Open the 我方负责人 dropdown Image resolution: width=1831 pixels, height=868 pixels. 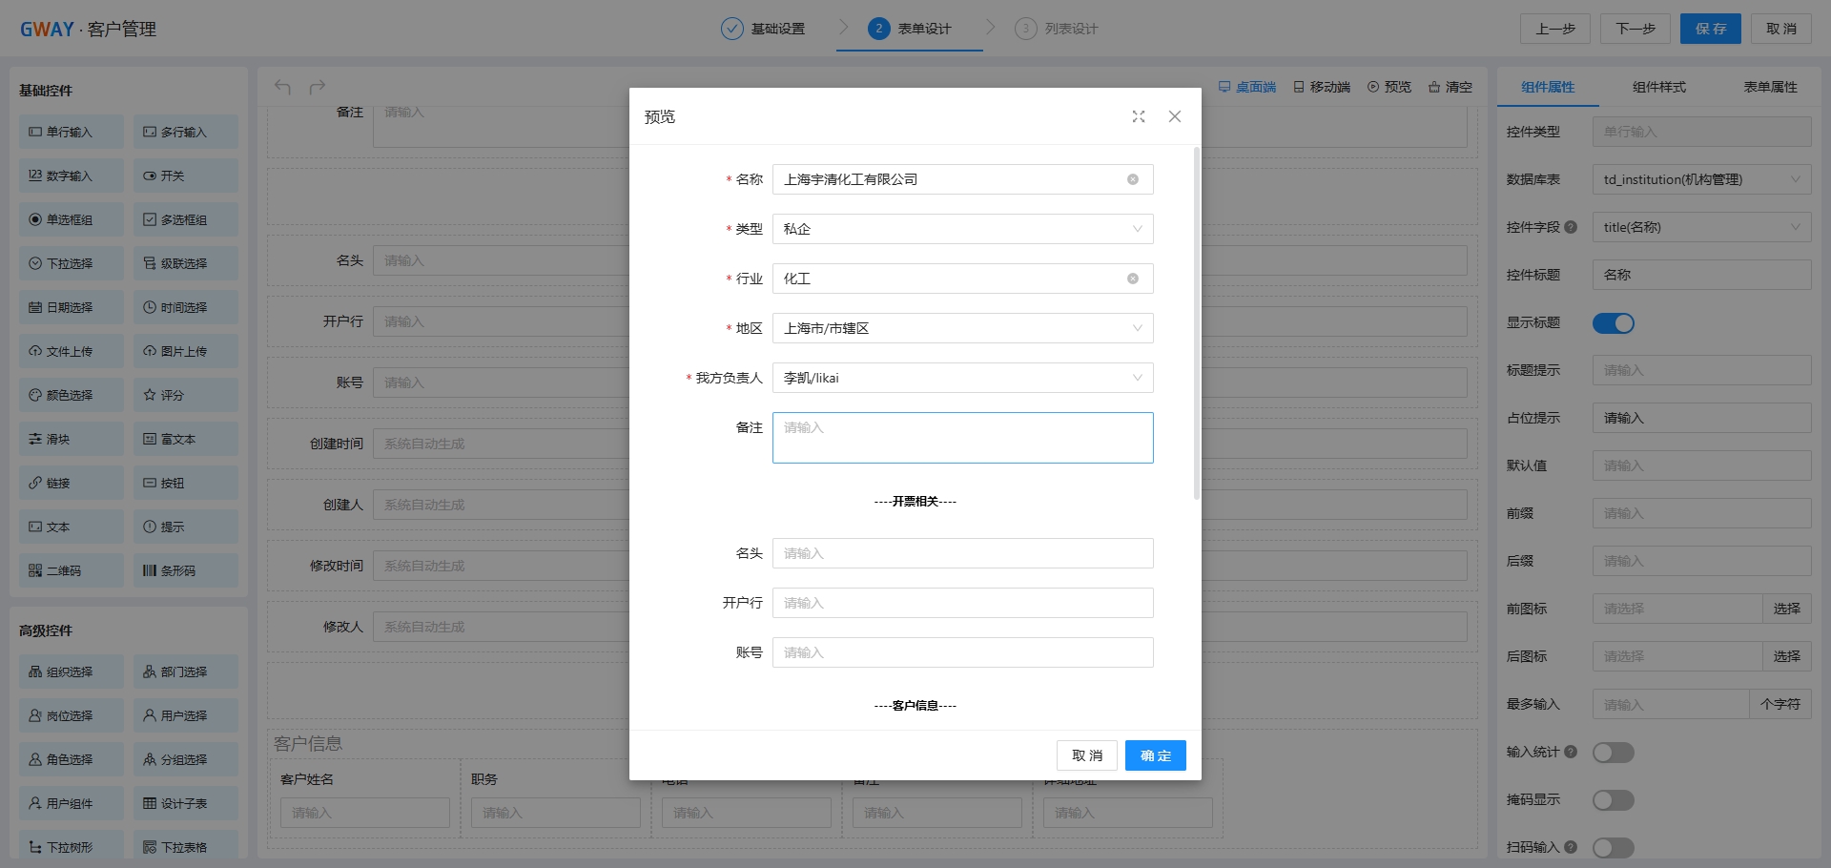(962, 378)
